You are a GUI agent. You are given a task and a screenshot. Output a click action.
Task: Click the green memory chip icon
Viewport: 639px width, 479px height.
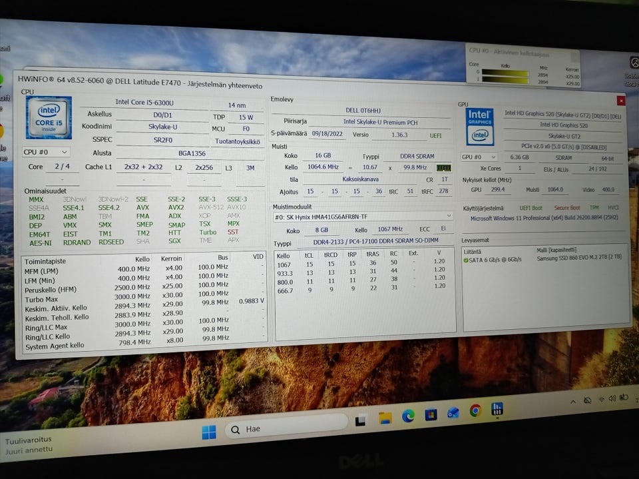click(443, 168)
